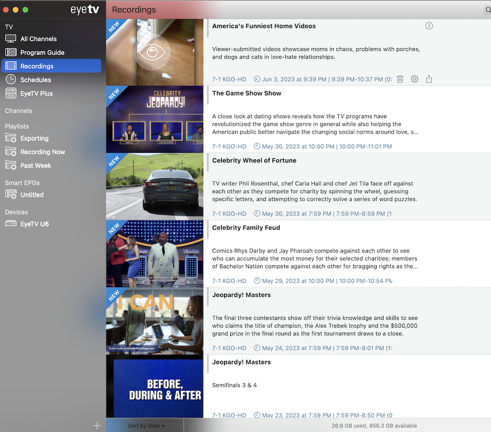Select Celebrity Wheel of Fortune title
The image size is (491, 432).
[254, 161]
